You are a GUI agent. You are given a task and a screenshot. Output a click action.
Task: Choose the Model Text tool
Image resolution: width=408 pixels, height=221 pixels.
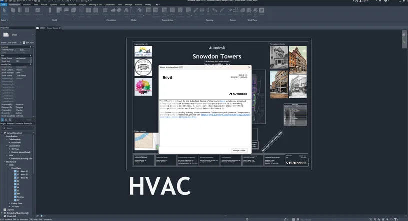pyautogui.click(x=126, y=11)
